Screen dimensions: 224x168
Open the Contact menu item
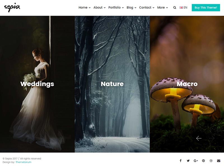[x=147, y=8]
